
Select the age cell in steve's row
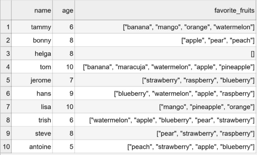tap(71, 134)
